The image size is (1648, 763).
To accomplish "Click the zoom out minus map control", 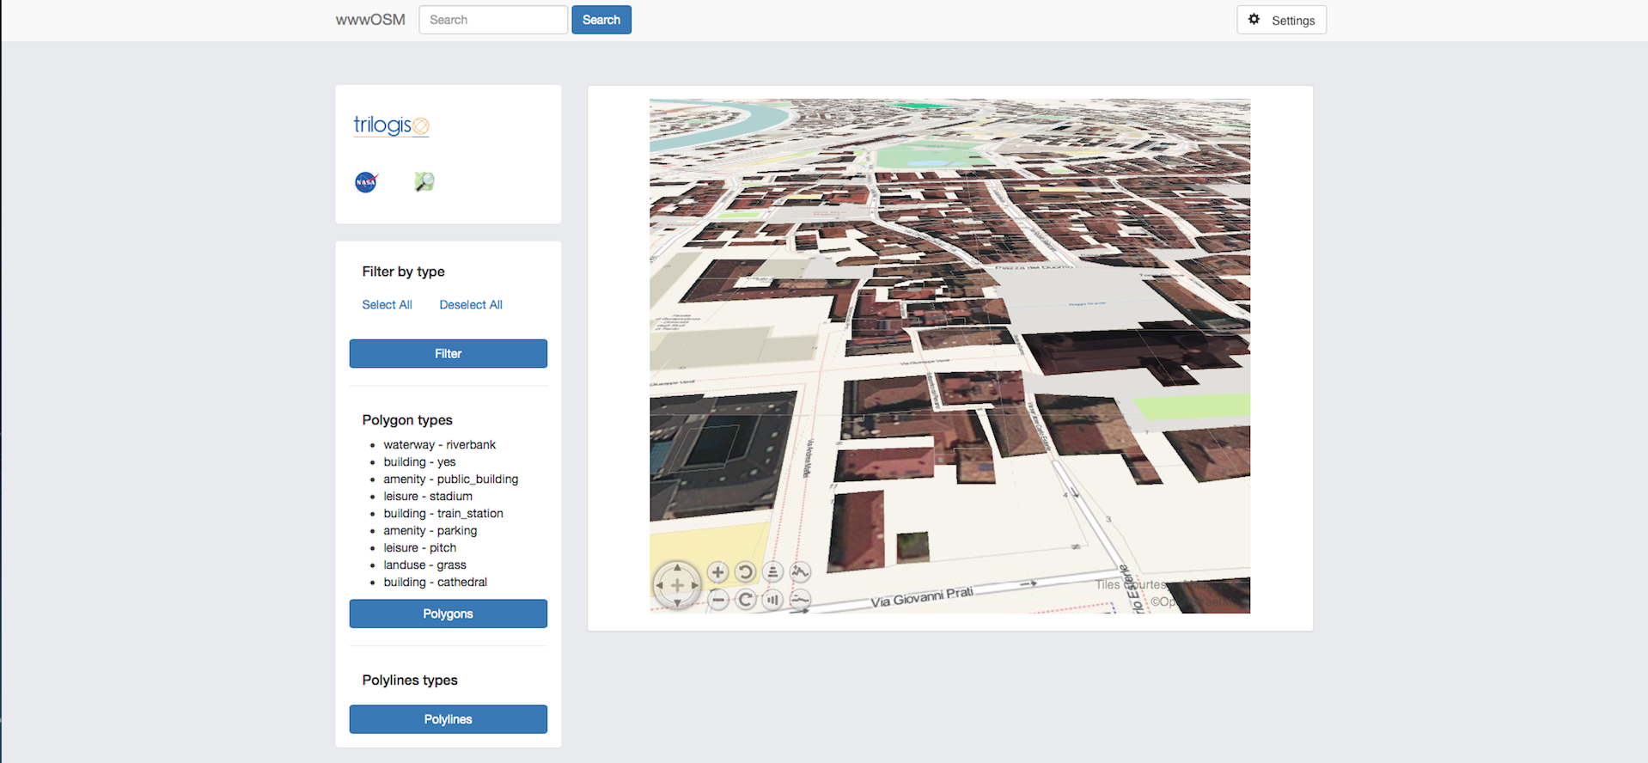I will (x=718, y=600).
